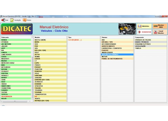Click the Fabricante list scroll-up arrow
Image resolution: width=168 pixels, height=121 pixels.
[32, 37]
